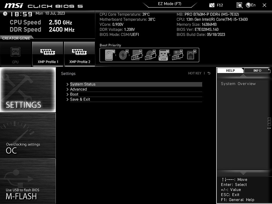Switch to the INFO tab
The width and height of the screenshot is (272, 204).
click(257, 70)
